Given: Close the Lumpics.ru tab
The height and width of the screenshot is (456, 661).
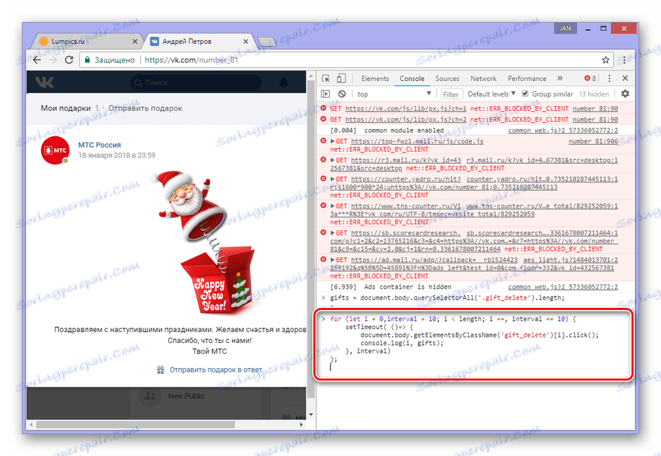Looking at the screenshot, I should coord(135,41).
